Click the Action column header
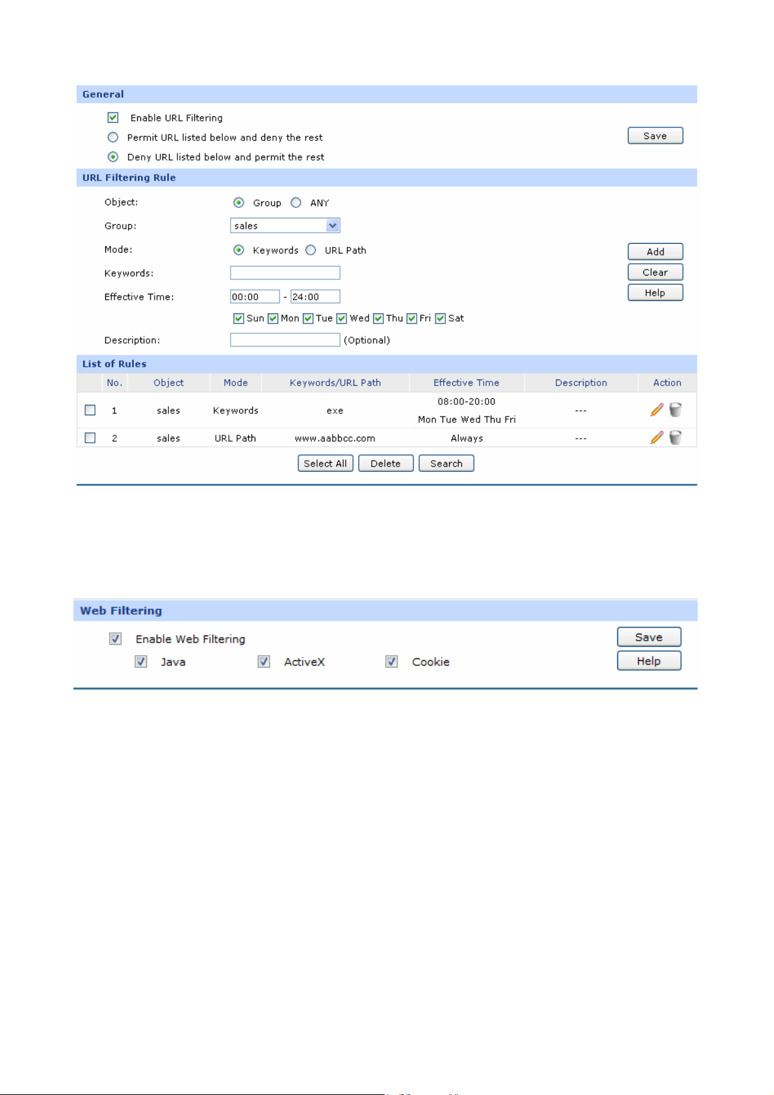 pos(667,383)
